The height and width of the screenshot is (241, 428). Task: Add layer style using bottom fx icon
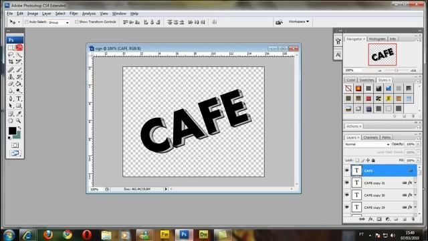coord(370,219)
